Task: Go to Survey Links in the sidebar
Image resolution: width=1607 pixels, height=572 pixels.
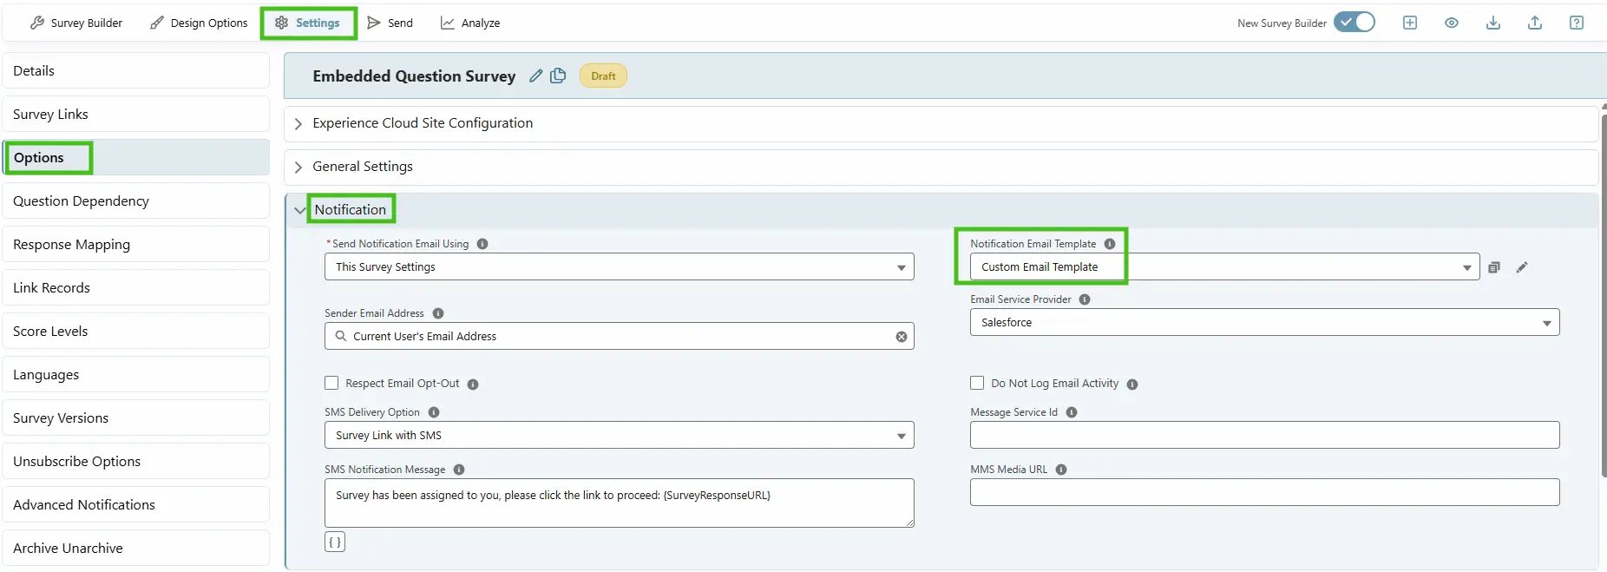Action: point(136,115)
